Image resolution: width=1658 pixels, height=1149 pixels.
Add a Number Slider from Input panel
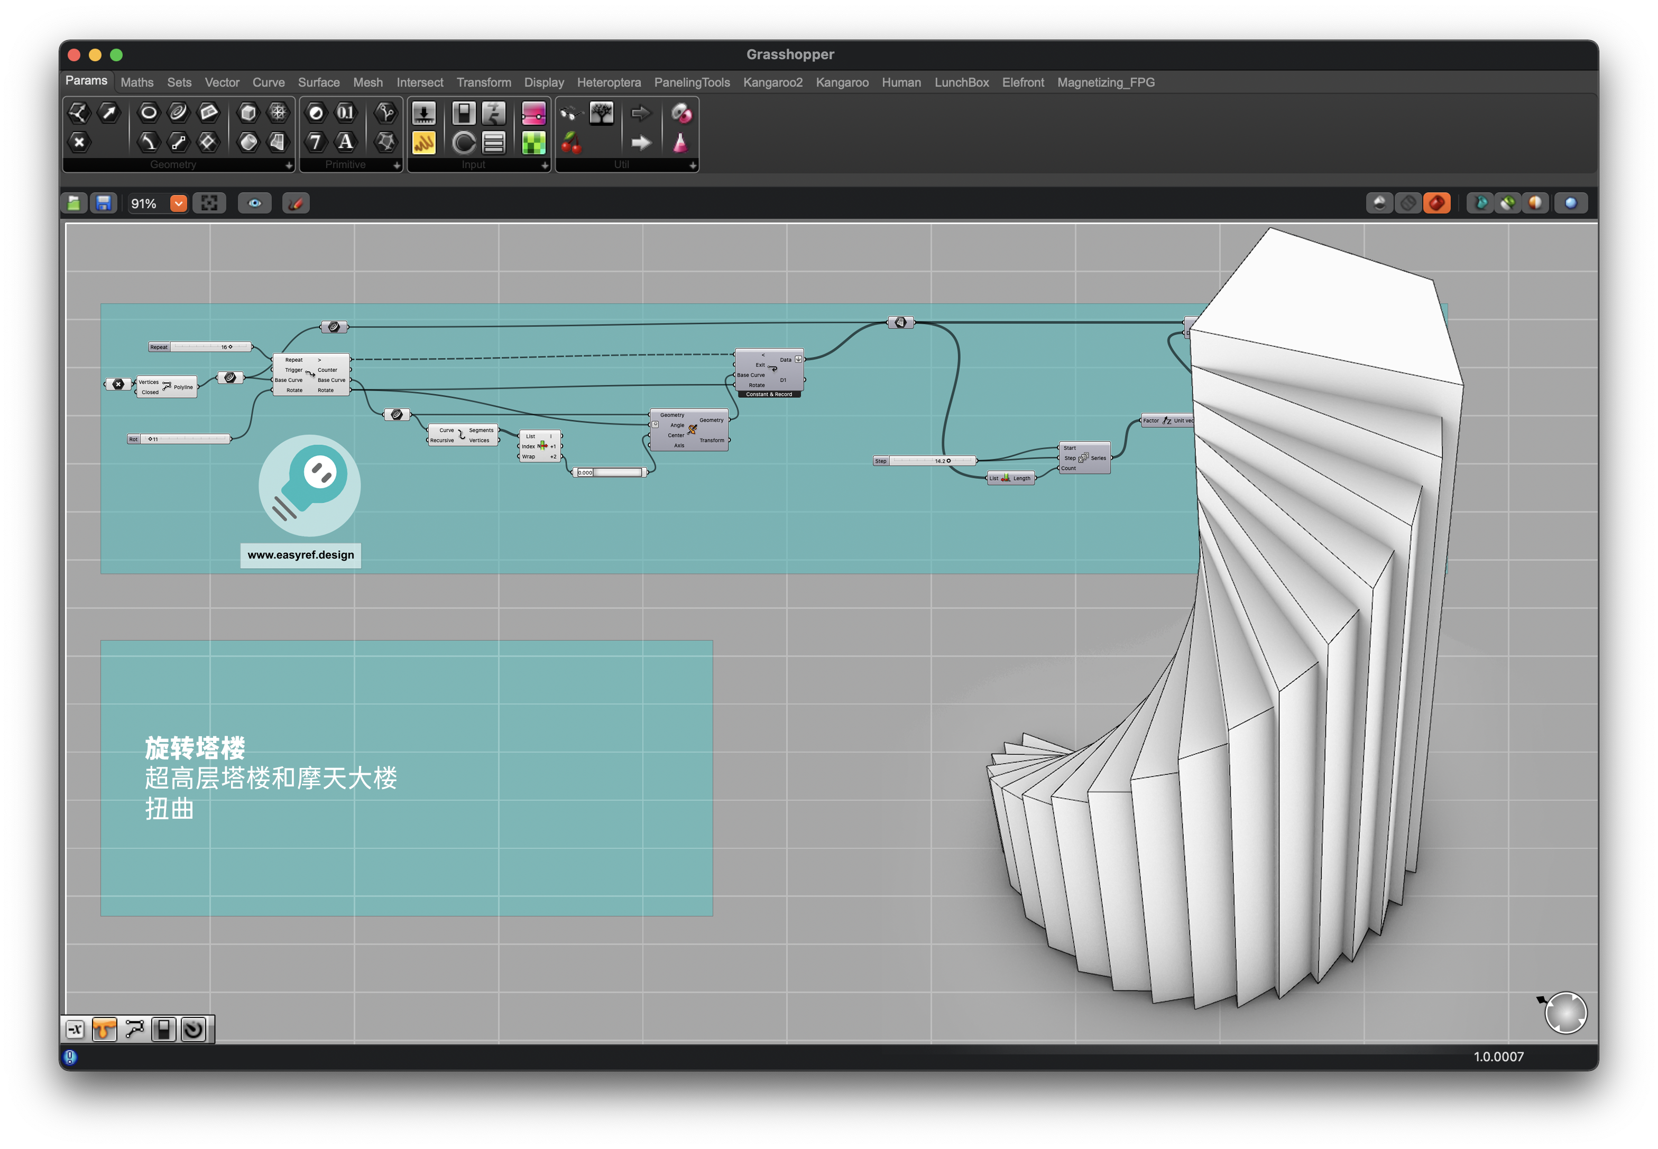point(424,113)
